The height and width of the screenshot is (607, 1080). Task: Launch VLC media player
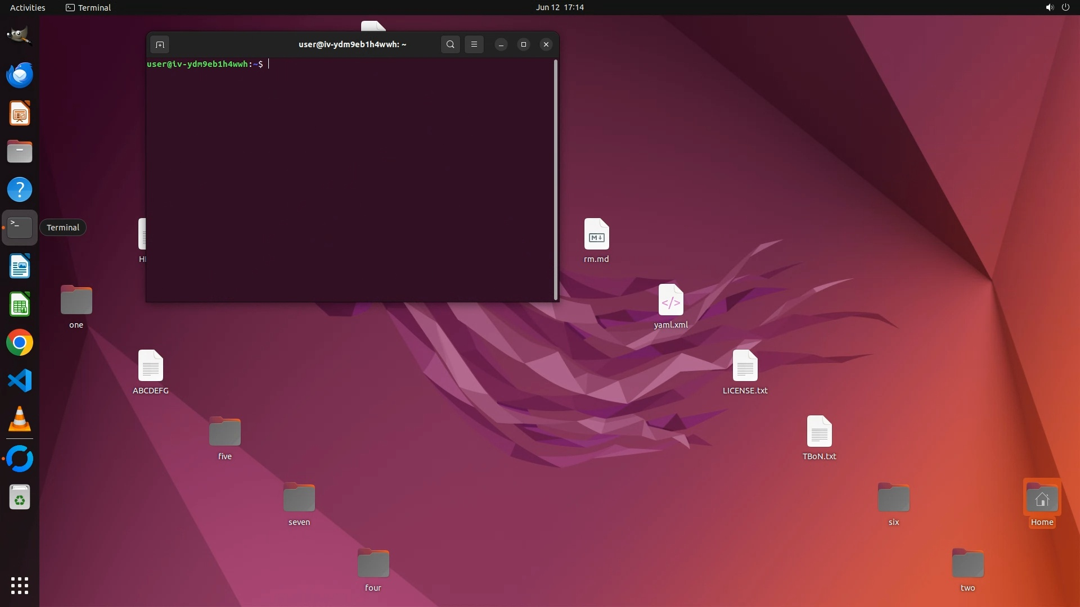coord(19,419)
